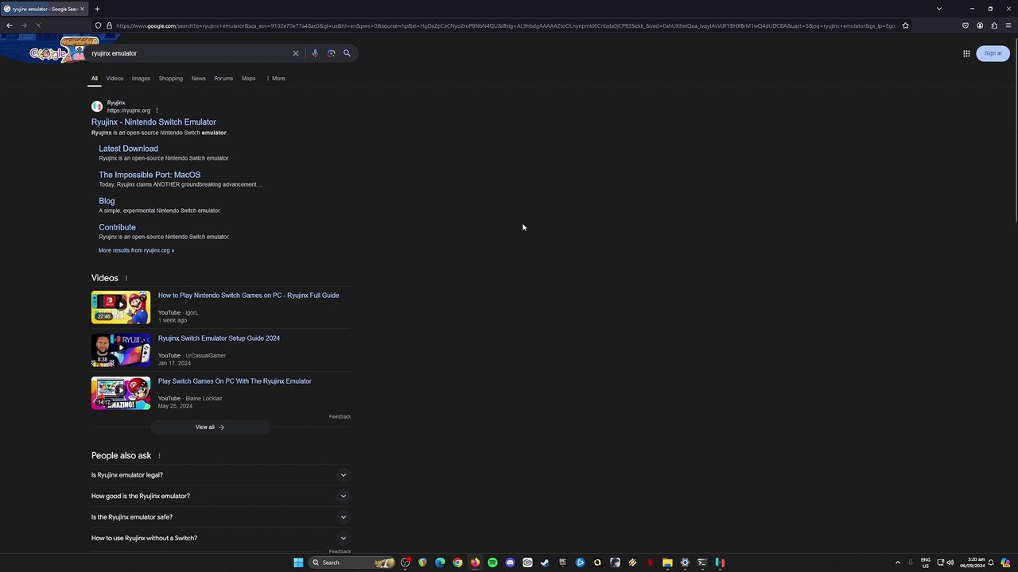This screenshot has height=572, width=1018.
Task: Click the Windows taskbar Search box
Action: pos(352,562)
